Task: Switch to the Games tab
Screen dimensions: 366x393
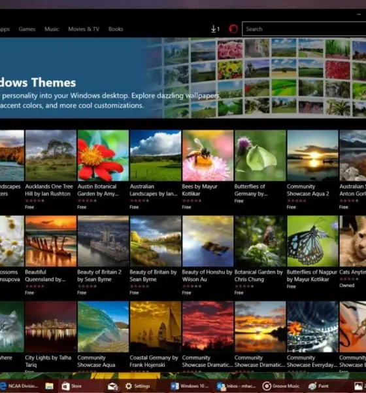Action: click(27, 29)
